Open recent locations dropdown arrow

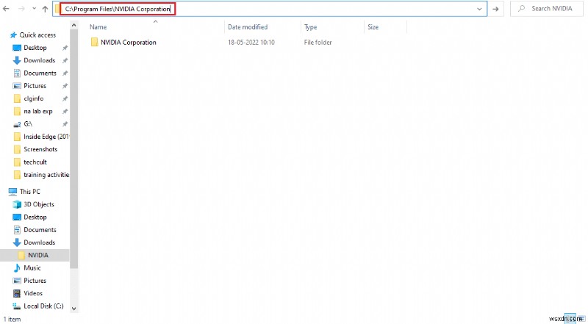[34, 9]
